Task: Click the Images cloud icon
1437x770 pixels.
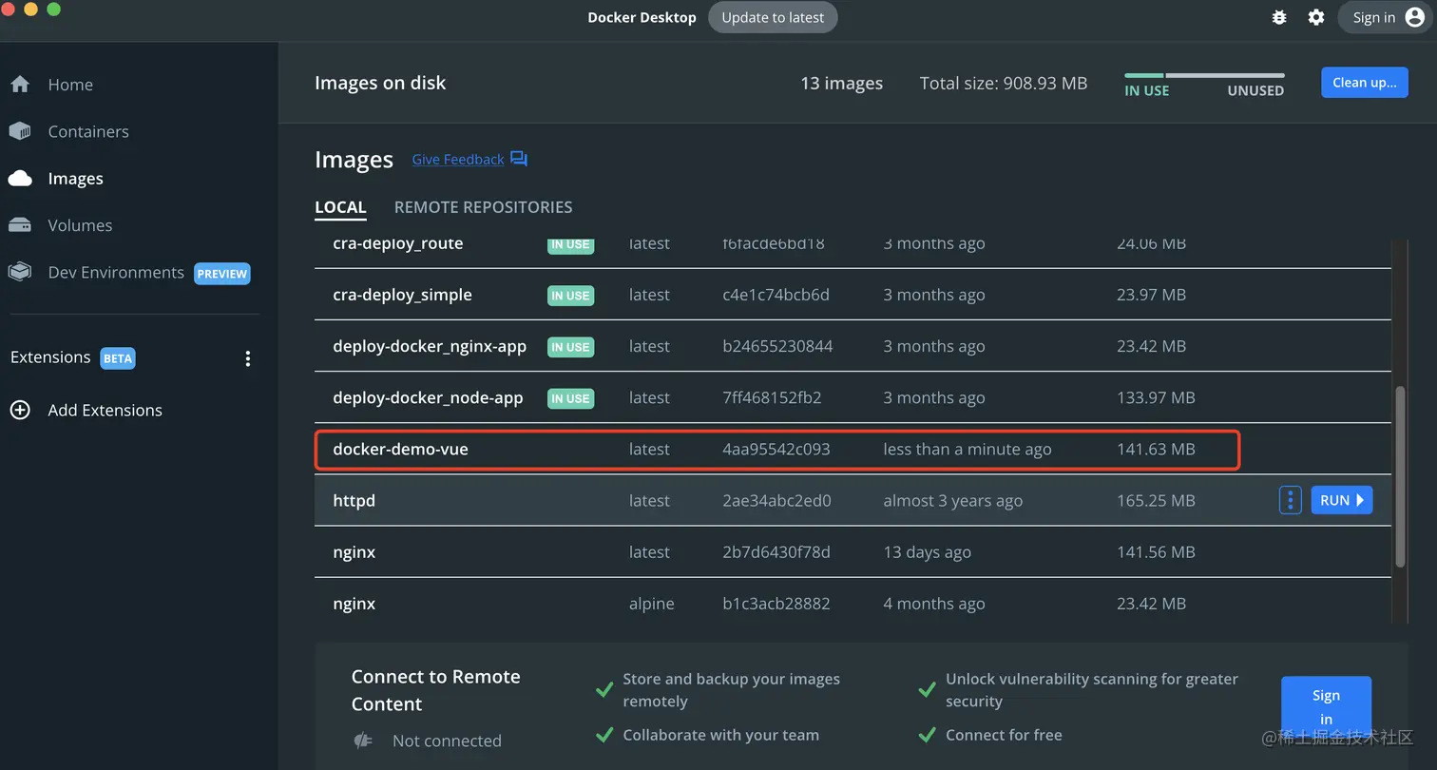Action: tap(20, 178)
